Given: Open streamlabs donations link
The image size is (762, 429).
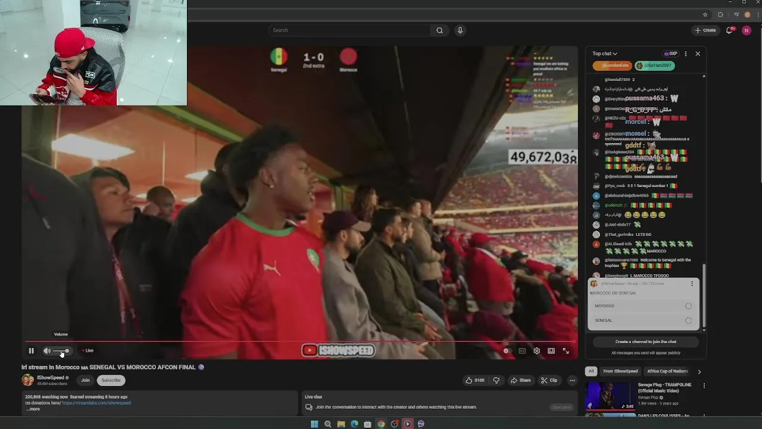Looking at the screenshot, I should [x=96, y=403].
